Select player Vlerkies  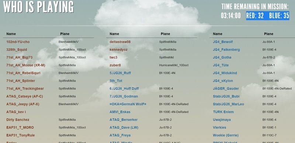pos(219,128)
